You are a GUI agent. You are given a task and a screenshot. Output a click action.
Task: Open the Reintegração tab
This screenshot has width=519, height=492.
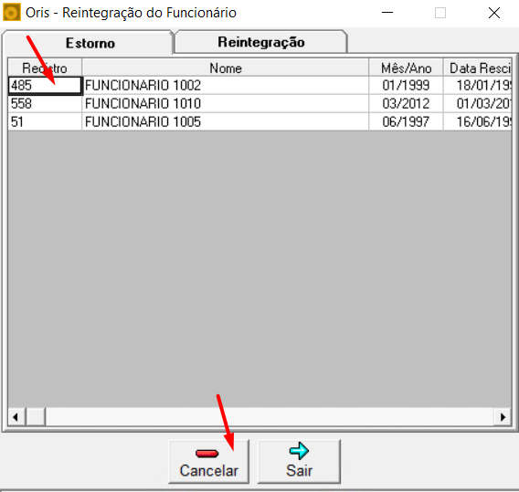click(260, 42)
